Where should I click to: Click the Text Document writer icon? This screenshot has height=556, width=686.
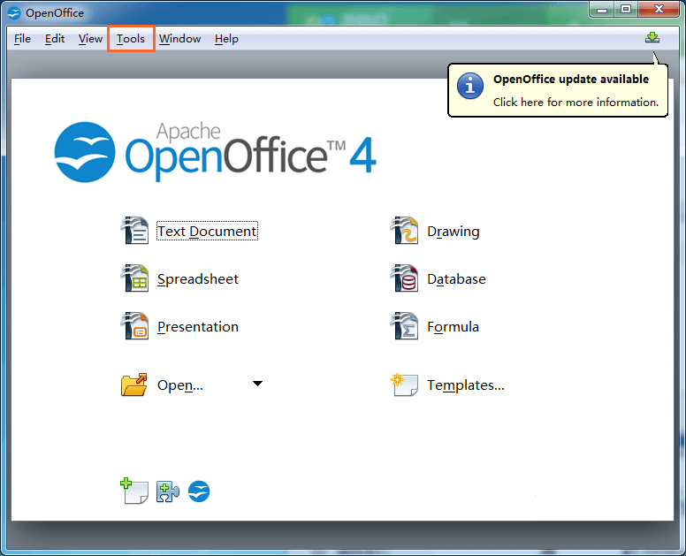[135, 231]
